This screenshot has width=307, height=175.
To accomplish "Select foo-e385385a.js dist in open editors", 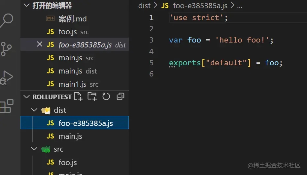I will tap(75, 44).
